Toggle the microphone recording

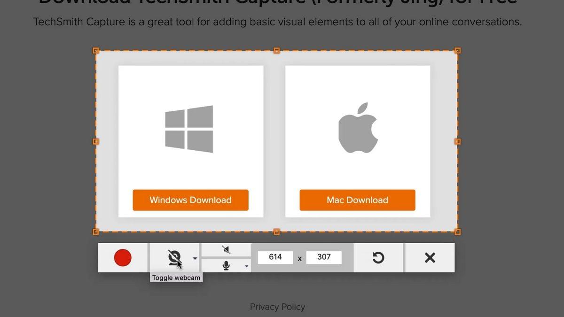226,266
